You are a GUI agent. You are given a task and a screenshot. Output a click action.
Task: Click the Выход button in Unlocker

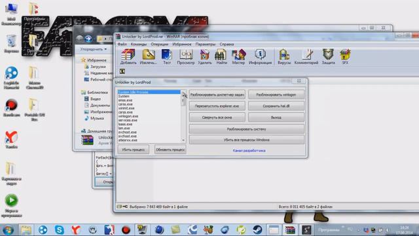276,117
